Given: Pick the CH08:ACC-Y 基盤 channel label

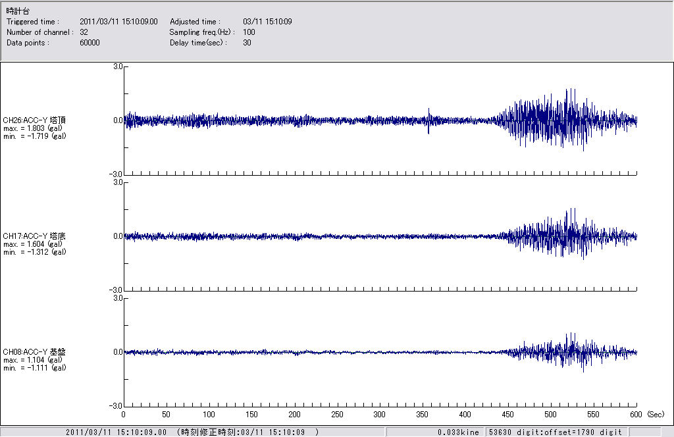Looking at the screenshot, I should click(34, 352).
